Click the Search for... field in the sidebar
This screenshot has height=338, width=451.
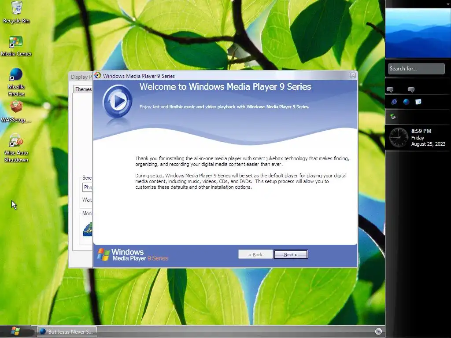click(x=416, y=69)
